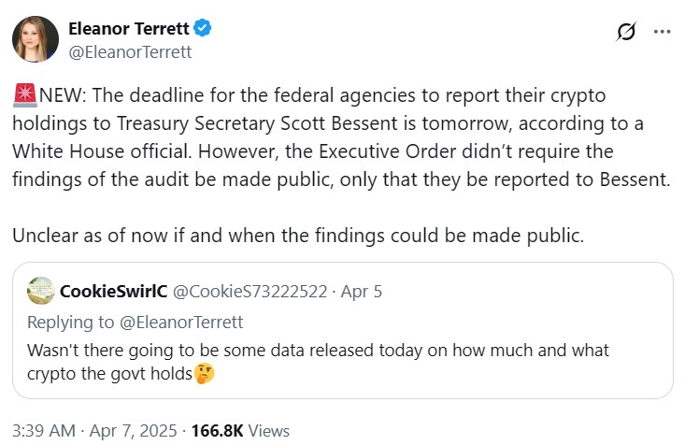Click the 'Unclear as of now' sentence

299,236
